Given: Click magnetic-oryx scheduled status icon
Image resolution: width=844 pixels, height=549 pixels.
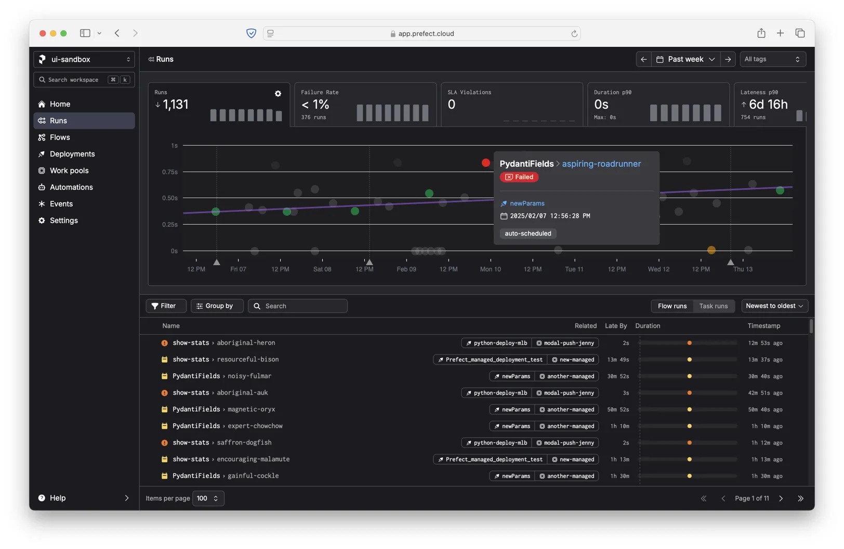Looking at the screenshot, I should point(164,410).
